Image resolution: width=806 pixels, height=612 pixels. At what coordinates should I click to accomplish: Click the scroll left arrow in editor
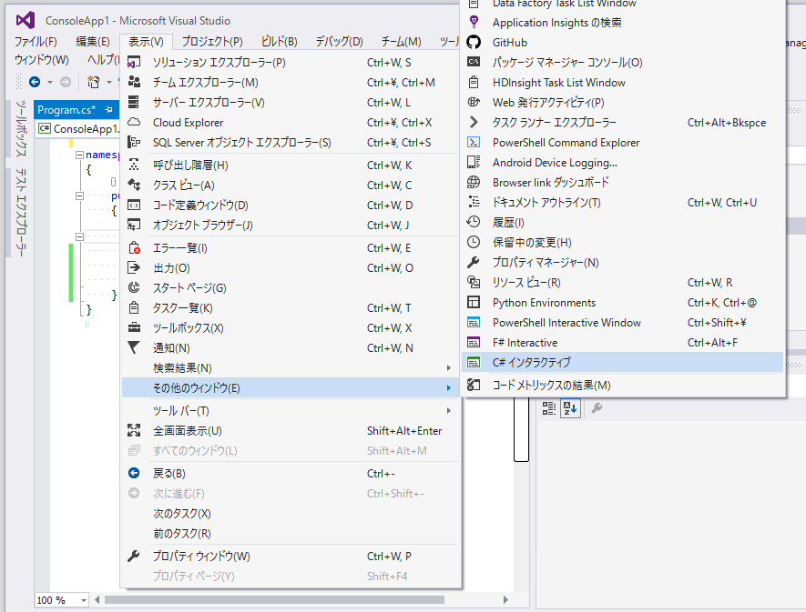coord(97,599)
